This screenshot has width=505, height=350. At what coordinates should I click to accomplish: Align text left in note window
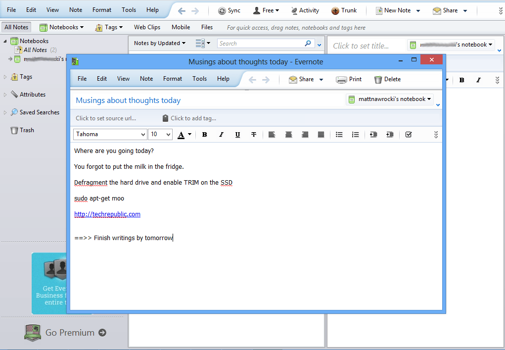[x=272, y=135]
